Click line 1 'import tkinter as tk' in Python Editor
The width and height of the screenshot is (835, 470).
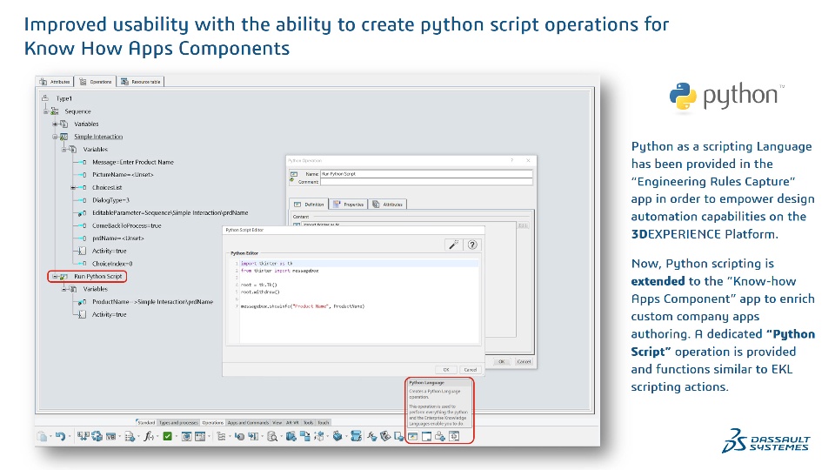click(x=267, y=263)
